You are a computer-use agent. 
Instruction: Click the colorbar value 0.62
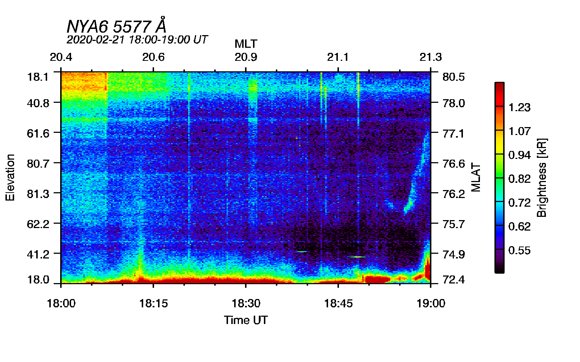[x=519, y=227]
